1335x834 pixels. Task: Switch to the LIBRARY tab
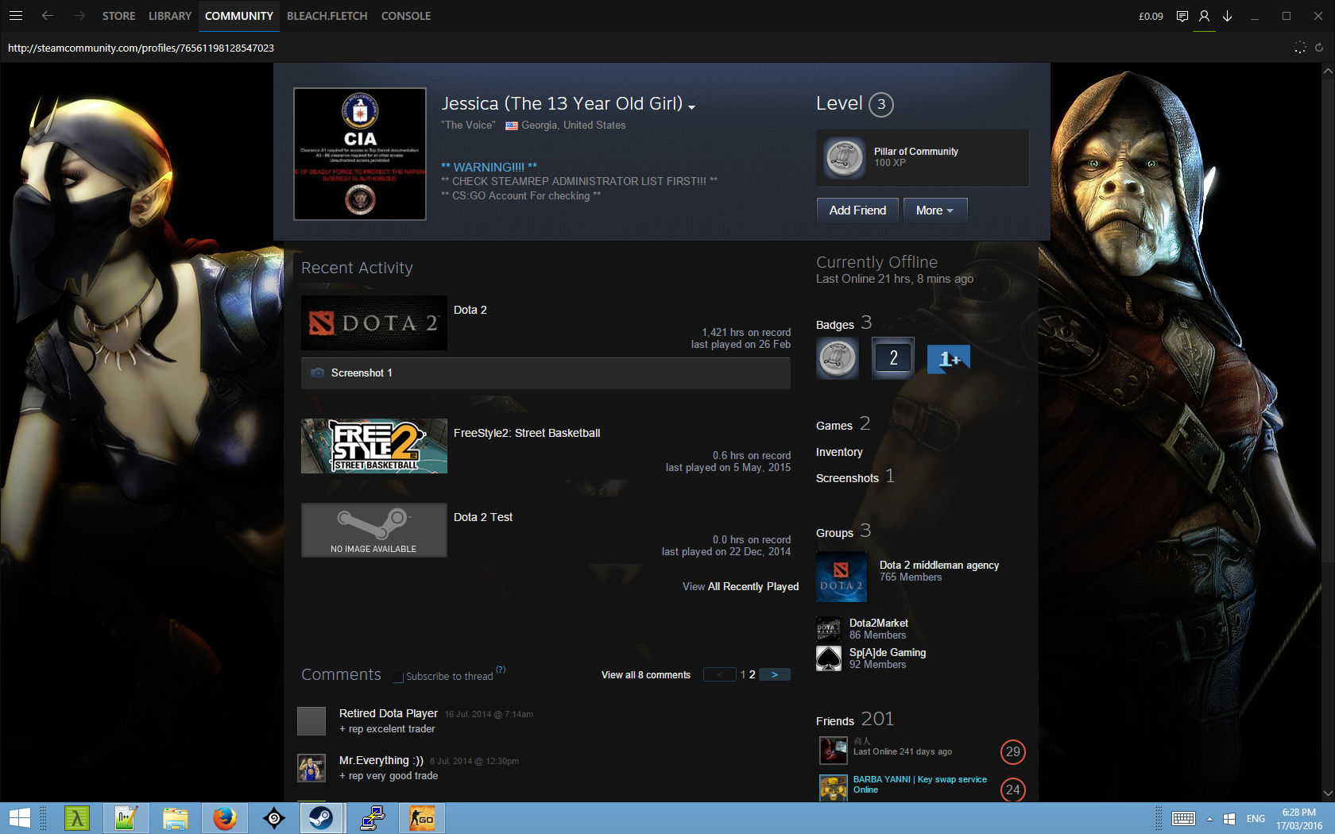(x=169, y=16)
